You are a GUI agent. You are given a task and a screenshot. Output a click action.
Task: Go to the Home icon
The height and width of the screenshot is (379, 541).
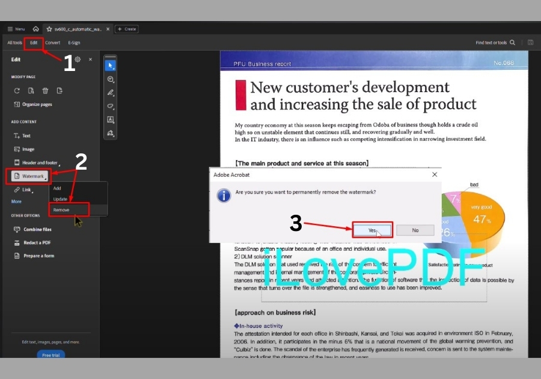36,29
